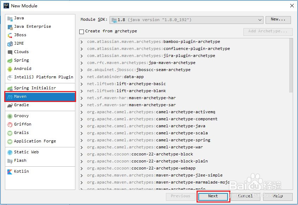Open Help for this dialog
The image size is (298, 205).
click(x=278, y=197)
